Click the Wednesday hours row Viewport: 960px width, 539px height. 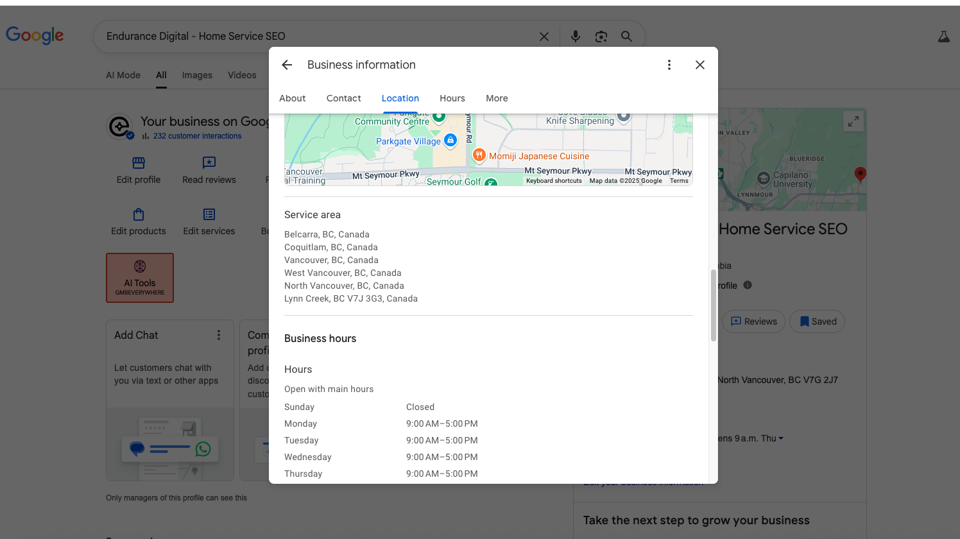tap(488, 457)
